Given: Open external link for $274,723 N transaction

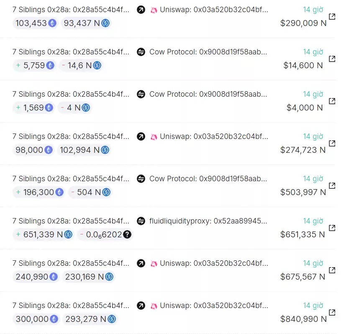Looking at the screenshot, I should pos(332,144).
